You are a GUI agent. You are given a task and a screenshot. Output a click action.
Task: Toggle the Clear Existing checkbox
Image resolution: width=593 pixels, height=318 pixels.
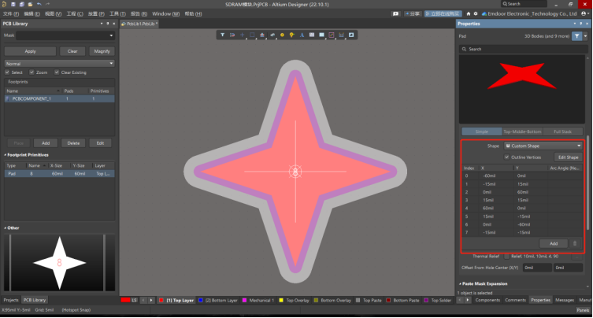pyautogui.click(x=56, y=72)
